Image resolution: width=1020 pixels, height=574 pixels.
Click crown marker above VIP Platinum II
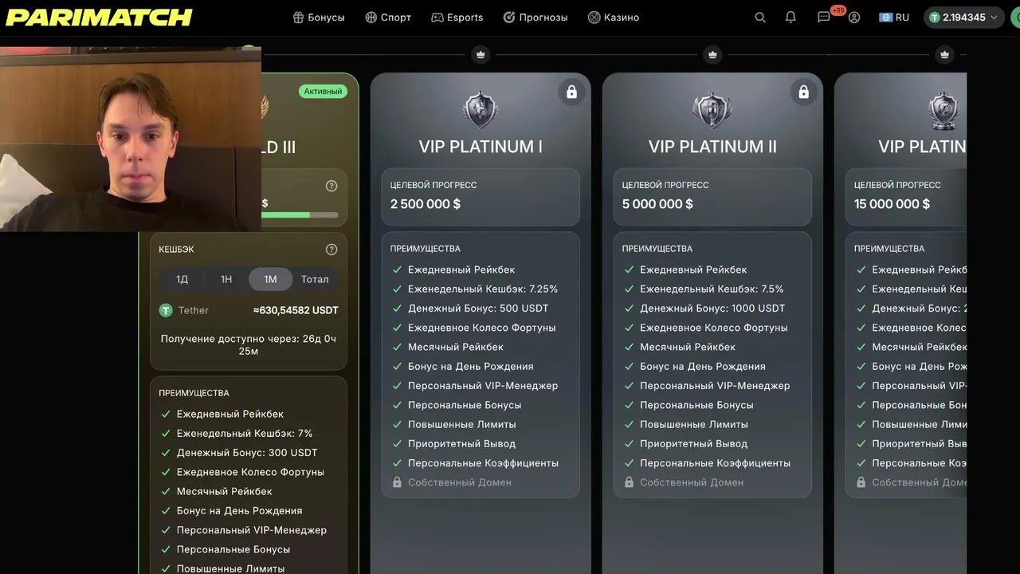click(712, 54)
